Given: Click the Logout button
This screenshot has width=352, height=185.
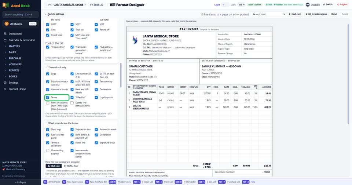Looking at the screenshot, I should coord(342,4).
